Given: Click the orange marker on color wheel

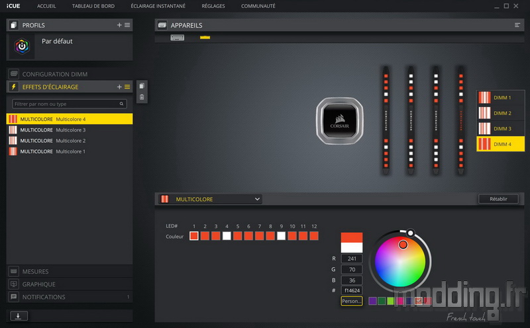Looking at the screenshot, I should pyautogui.click(x=403, y=245).
